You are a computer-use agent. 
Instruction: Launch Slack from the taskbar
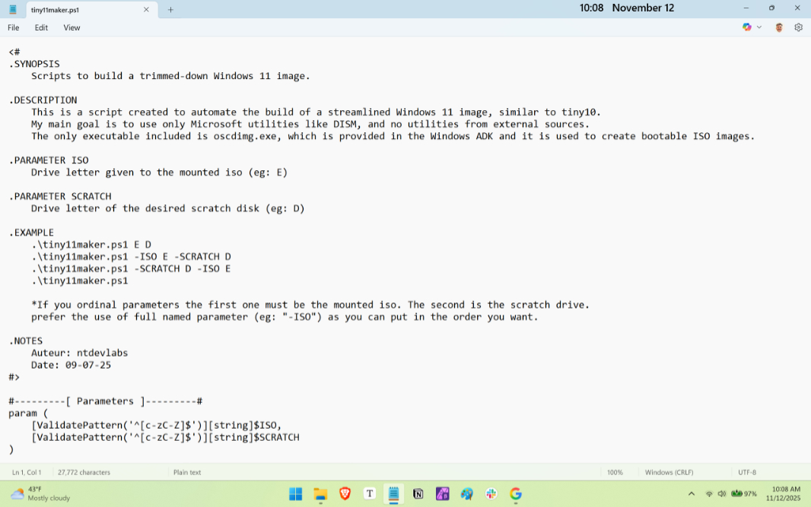491,493
